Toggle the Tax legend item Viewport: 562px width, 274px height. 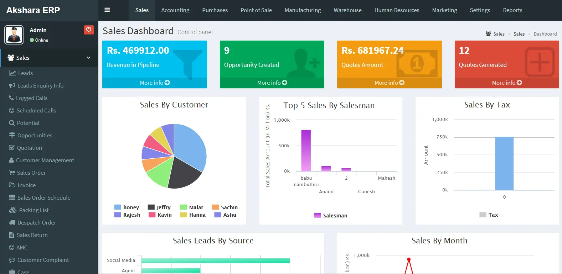pyautogui.click(x=489, y=215)
